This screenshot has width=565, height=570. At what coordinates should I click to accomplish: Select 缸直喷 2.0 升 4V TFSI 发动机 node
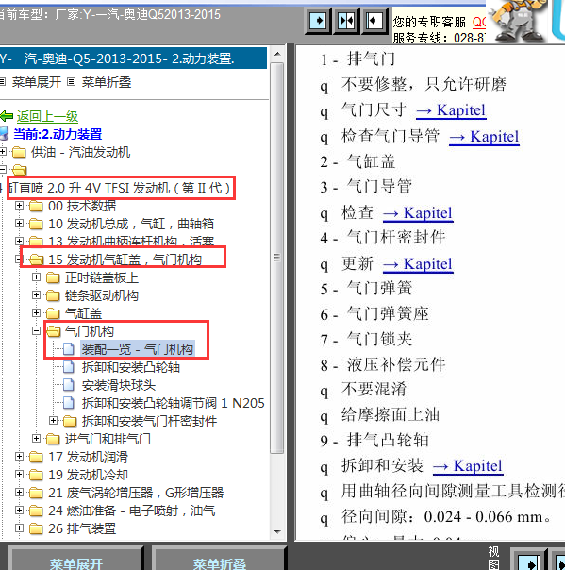tap(120, 188)
